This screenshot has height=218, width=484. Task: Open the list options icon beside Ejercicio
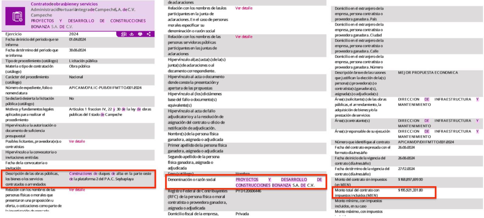click(124, 34)
